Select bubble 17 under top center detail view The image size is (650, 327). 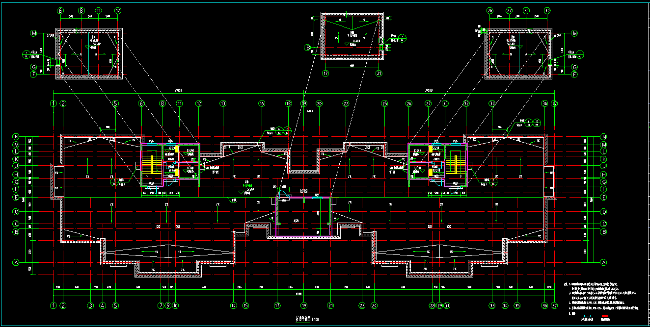(325, 73)
